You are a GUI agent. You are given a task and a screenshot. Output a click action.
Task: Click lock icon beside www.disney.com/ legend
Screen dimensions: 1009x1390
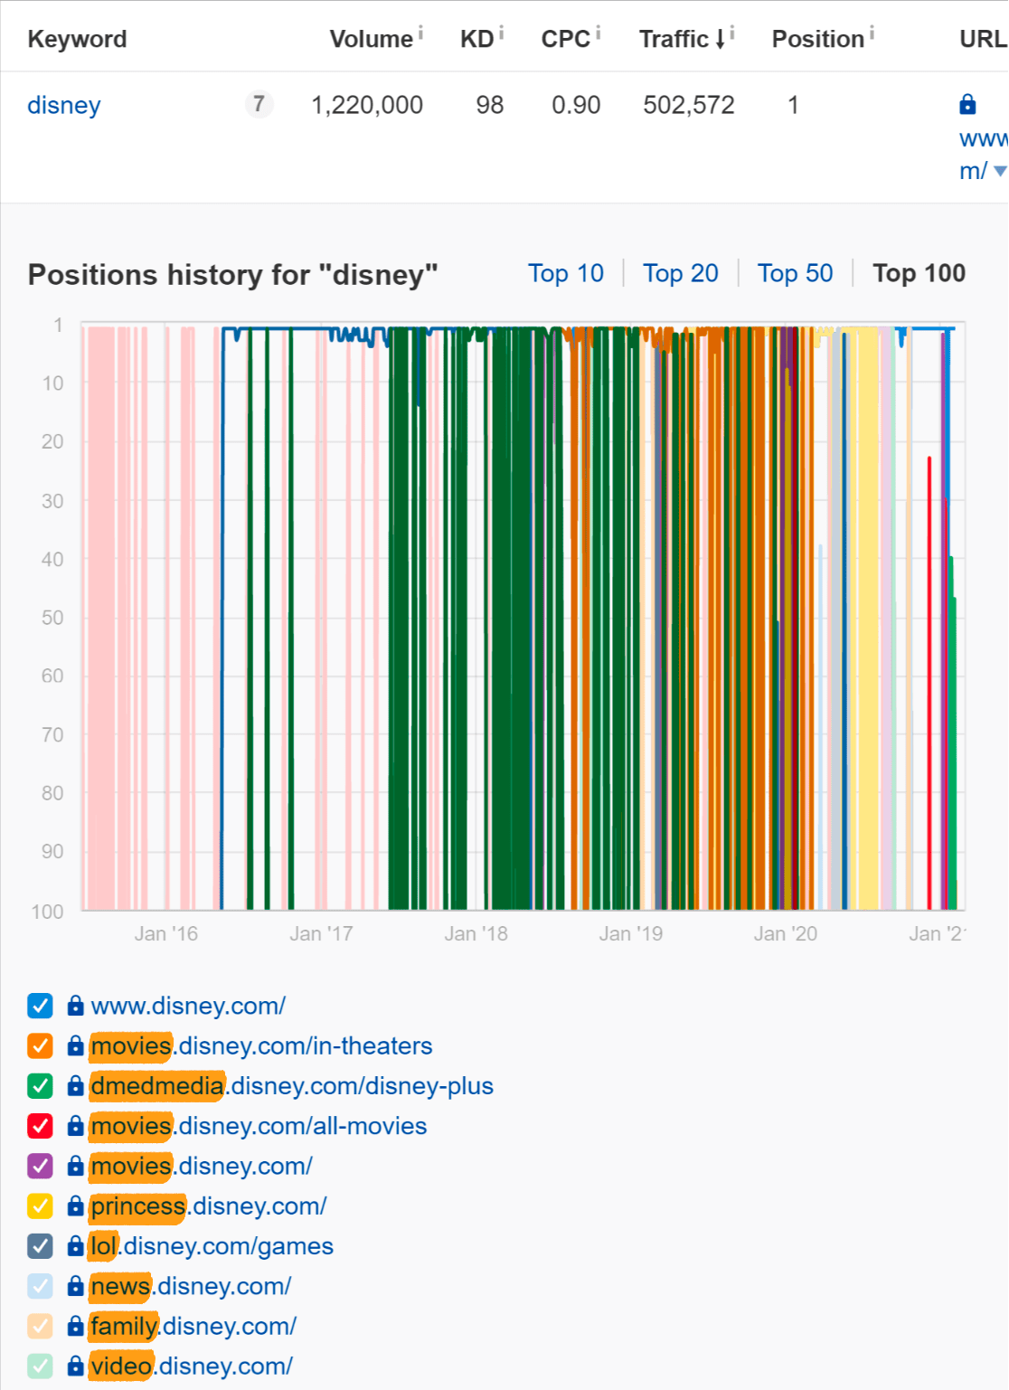coord(76,1006)
